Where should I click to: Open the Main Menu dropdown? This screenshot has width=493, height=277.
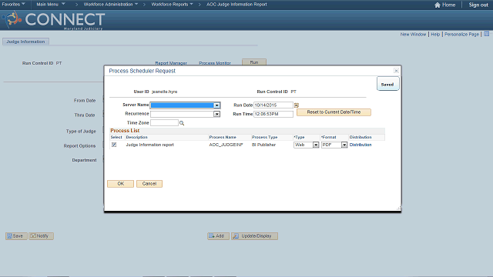coord(51,5)
